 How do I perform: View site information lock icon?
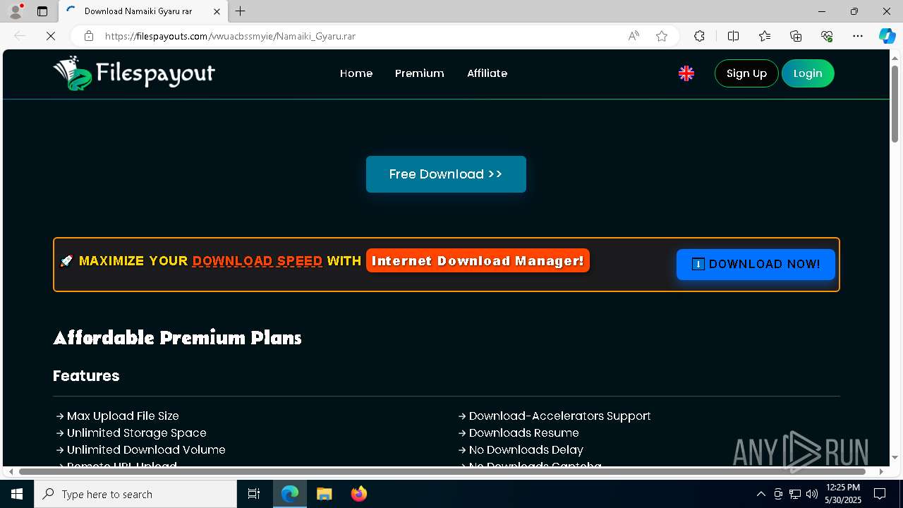click(89, 36)
